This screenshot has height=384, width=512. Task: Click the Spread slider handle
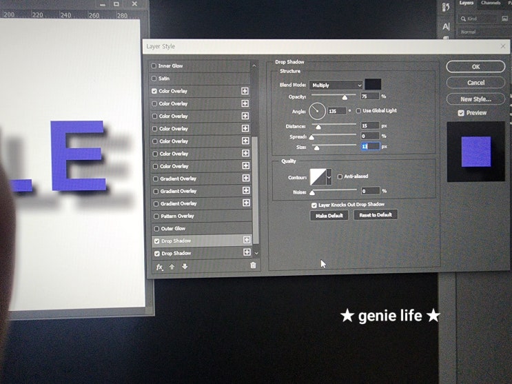pos(312,137)
